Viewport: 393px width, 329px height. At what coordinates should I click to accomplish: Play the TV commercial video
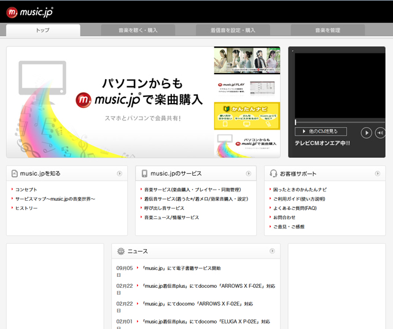click(366, 133)
